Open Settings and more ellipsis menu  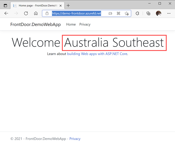click(169, 13)
